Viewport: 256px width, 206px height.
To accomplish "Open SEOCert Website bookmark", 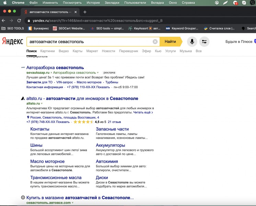I will point(69,28).
